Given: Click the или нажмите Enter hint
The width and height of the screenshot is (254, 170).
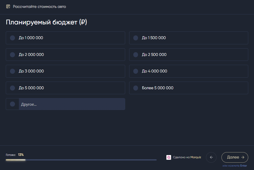Looking at the screenshot, I should pos(235,166).
